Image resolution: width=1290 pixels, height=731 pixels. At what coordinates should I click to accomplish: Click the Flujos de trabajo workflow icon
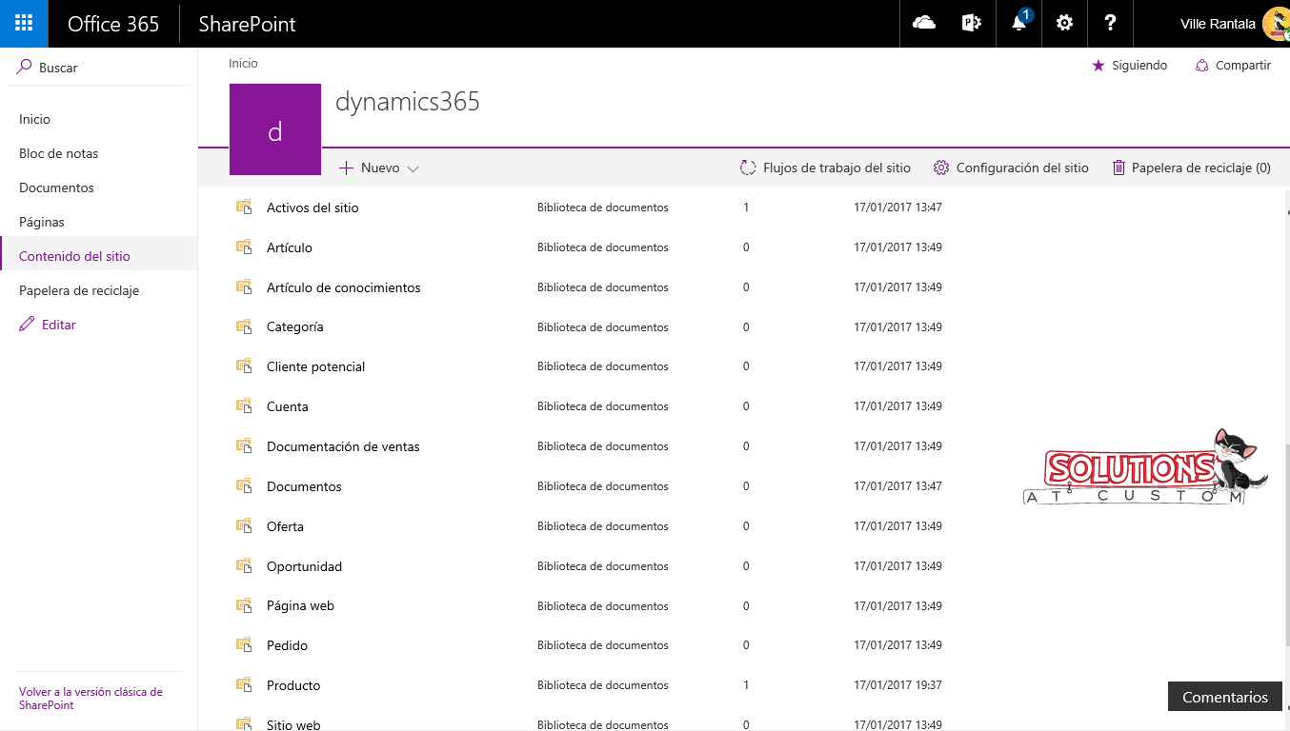coord(748,168)
